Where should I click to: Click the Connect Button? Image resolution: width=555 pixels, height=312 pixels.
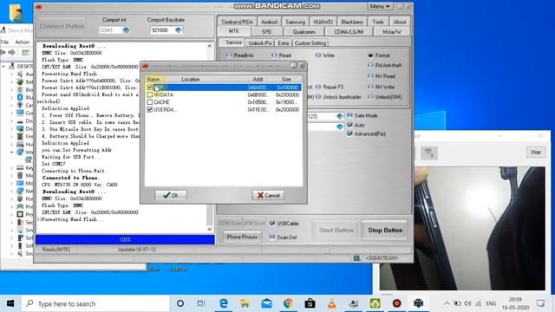(x=62, y=26)
